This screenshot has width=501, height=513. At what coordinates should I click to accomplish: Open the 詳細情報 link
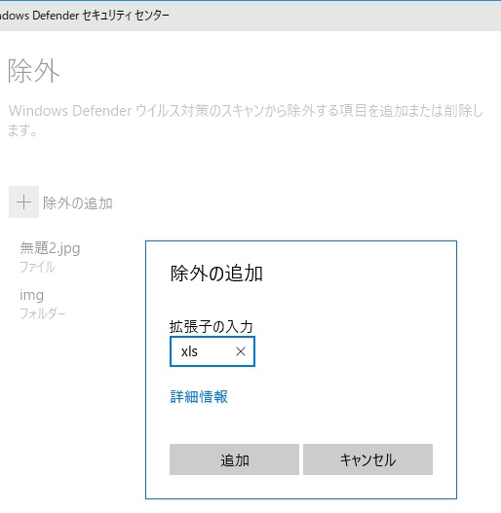point(199,396)
